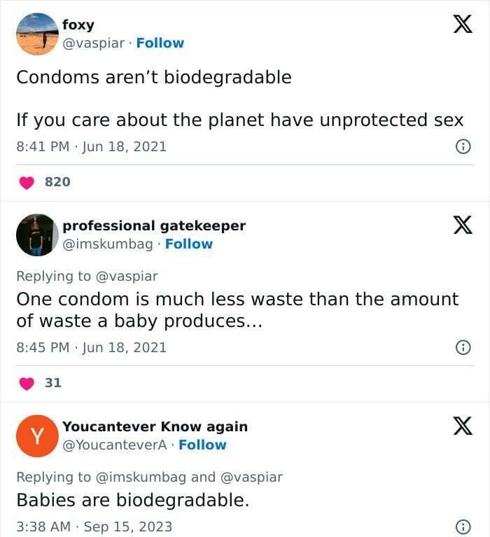Viewport: 490px width, 537px height.
Task: Open info icon on foxy's tweet
Action: point(463,147)
